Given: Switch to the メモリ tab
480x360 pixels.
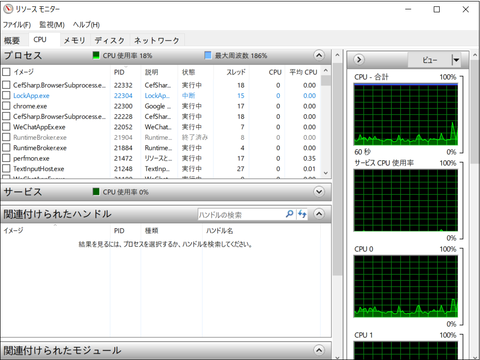Looking at the screenshot, I should tap(75, 40).
